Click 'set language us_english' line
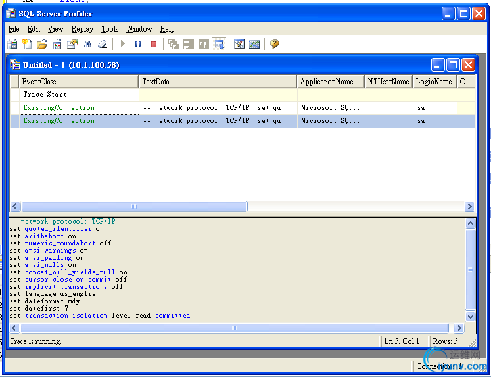Image resolution: width=491 pixels, height=377 pixels. coord(55,293)
